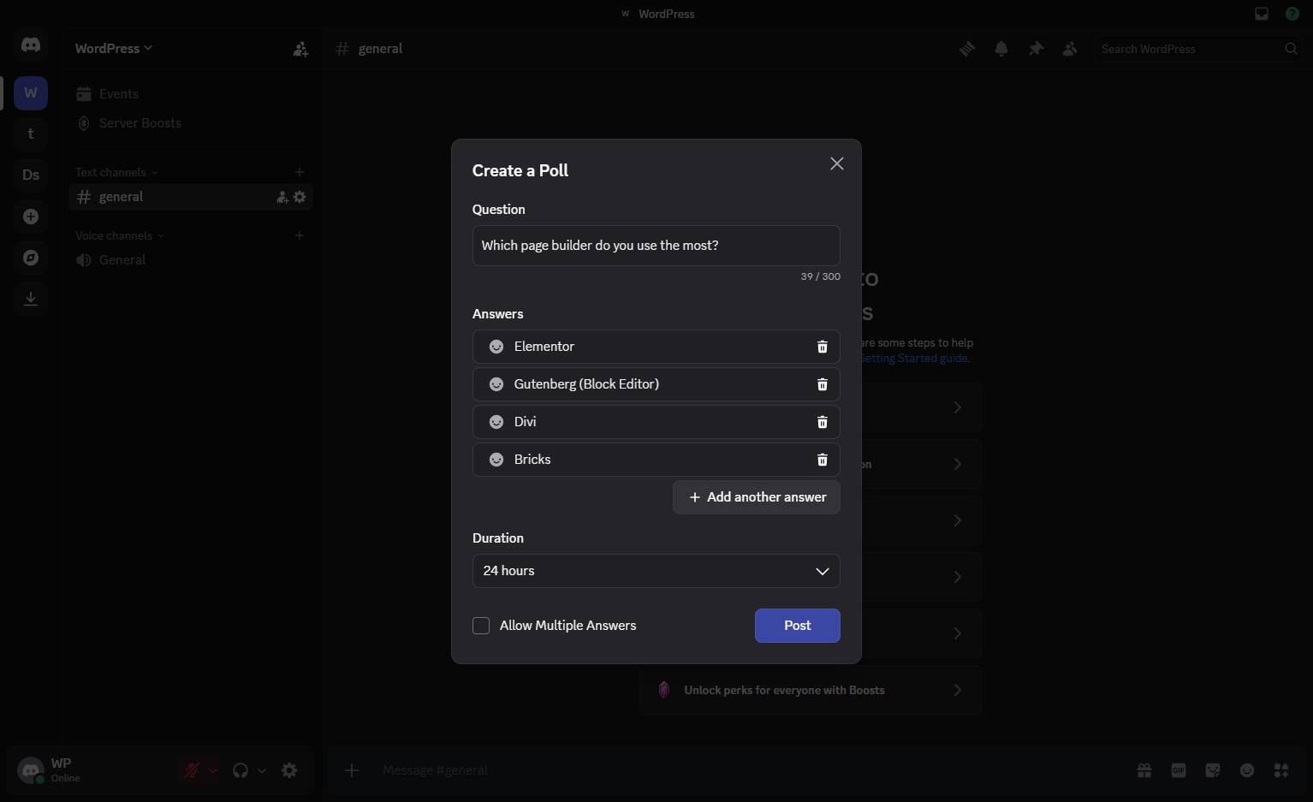This screenshot has width=1313, height=802.
Task: Open the Duration 24 hours dropdown
Action: (656, 571)
